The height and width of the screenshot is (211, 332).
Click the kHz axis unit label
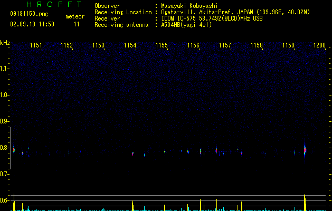pyautogui.click(x=5, y=43)
